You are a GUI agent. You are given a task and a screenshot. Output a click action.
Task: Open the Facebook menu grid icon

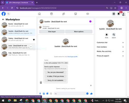(114, 14)
